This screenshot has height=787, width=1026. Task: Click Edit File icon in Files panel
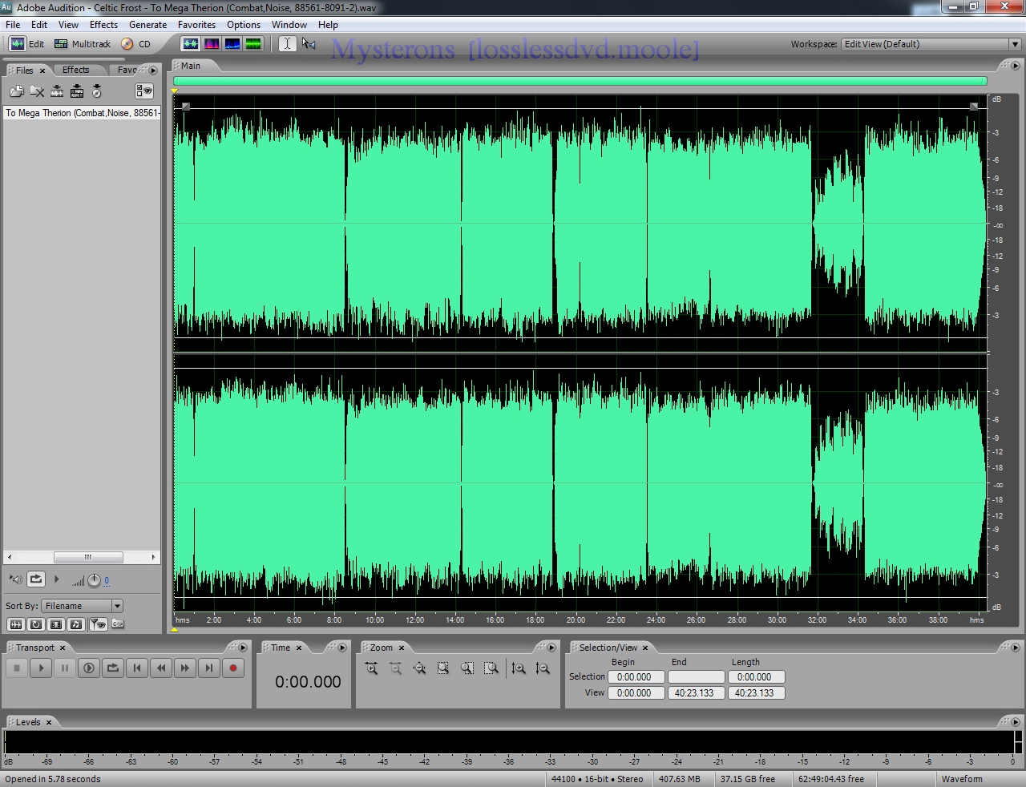[x=57, y=91]
